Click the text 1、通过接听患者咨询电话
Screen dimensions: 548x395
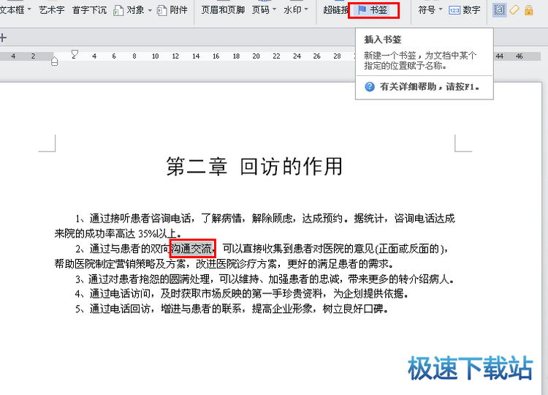(x=133, y=219)
